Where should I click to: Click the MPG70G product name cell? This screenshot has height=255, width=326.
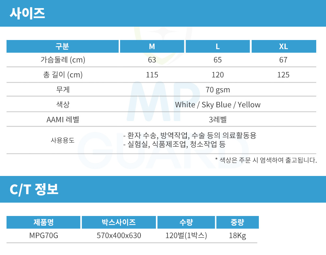click(x=43, y=236)
